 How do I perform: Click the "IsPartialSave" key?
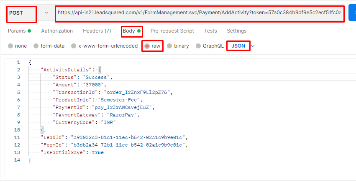pos(63,152)
